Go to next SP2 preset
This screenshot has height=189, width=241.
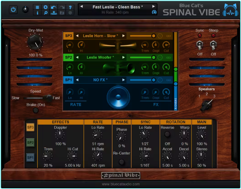coord(124,57)
